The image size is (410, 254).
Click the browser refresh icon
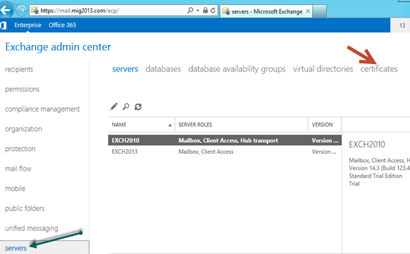click(x=213, y=10)
